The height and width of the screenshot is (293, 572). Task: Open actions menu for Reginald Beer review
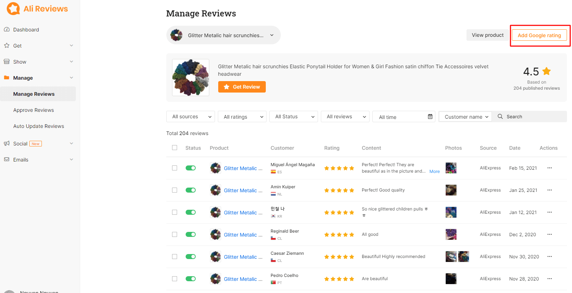tap(549, 234)
